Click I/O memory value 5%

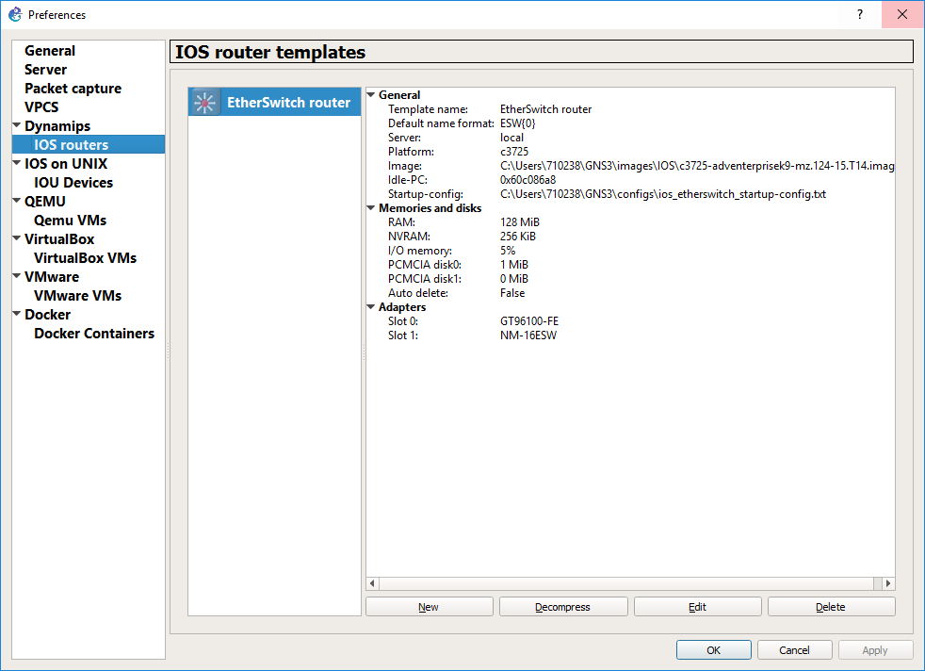pos(508,251)
